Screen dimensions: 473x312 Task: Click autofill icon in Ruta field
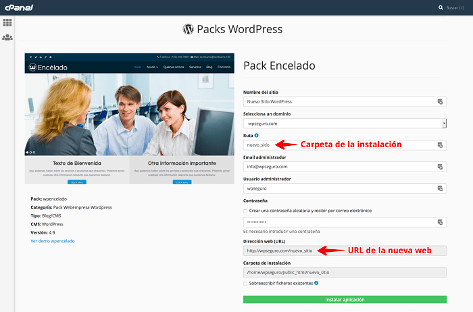click(440, 145)
